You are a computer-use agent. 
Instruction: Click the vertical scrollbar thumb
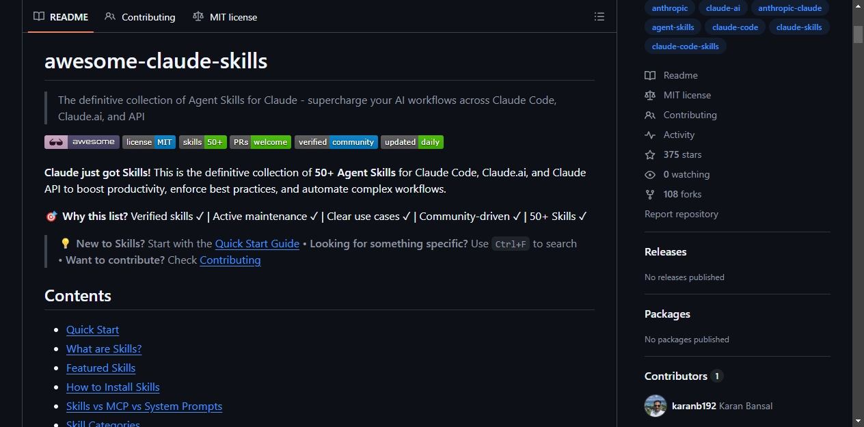coord(858,34)
